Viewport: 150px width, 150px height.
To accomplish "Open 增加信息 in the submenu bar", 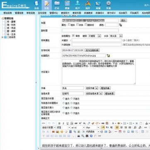I will point(8,13).
